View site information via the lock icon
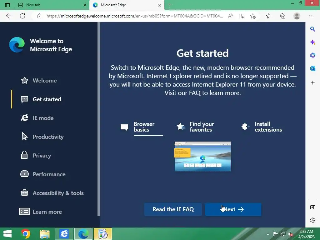Screen dimensions: 320x240 pyautogui.click(x=39, y=16)
